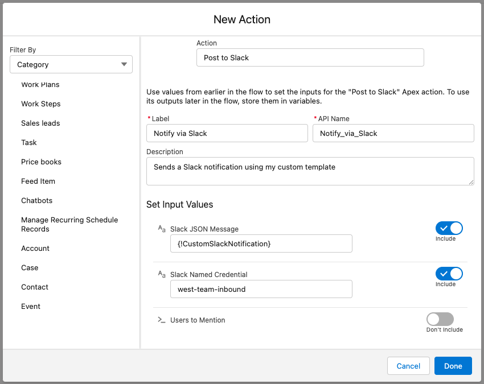Viewport: 484px width, 384px height.
Task: Edit the Slack Named Credential value
Action: point(261,289)
